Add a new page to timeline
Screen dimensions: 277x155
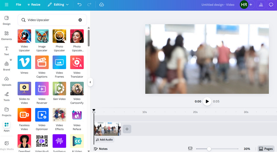tap(127, 129)
